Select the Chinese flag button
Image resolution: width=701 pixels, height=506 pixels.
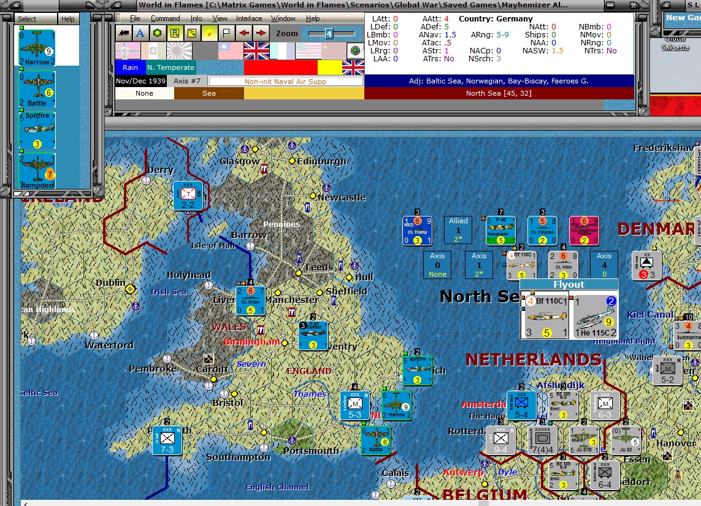(230, 51)
